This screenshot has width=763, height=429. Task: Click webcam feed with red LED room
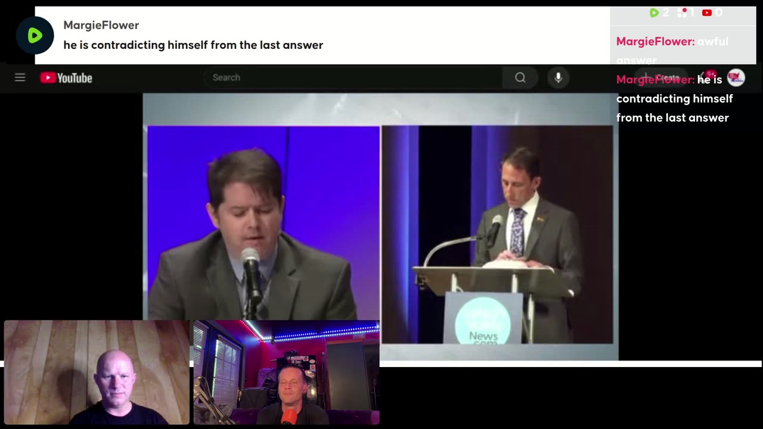[x=286, y=372]
